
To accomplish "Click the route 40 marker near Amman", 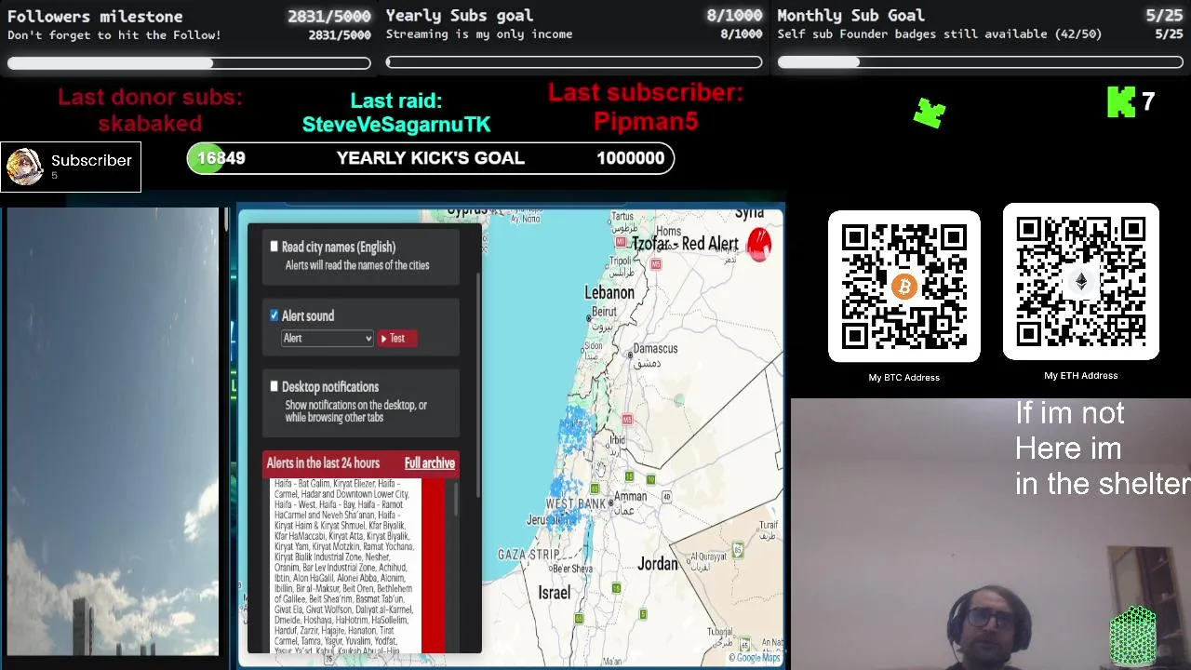I will tap(666, 497).
